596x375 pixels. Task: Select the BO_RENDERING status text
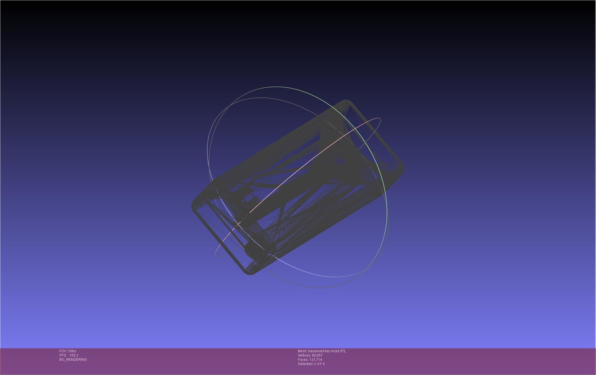pos(73,359)
